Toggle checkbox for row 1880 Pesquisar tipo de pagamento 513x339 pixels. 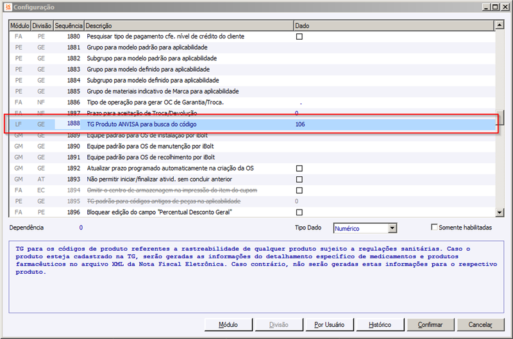pos(299,37)
